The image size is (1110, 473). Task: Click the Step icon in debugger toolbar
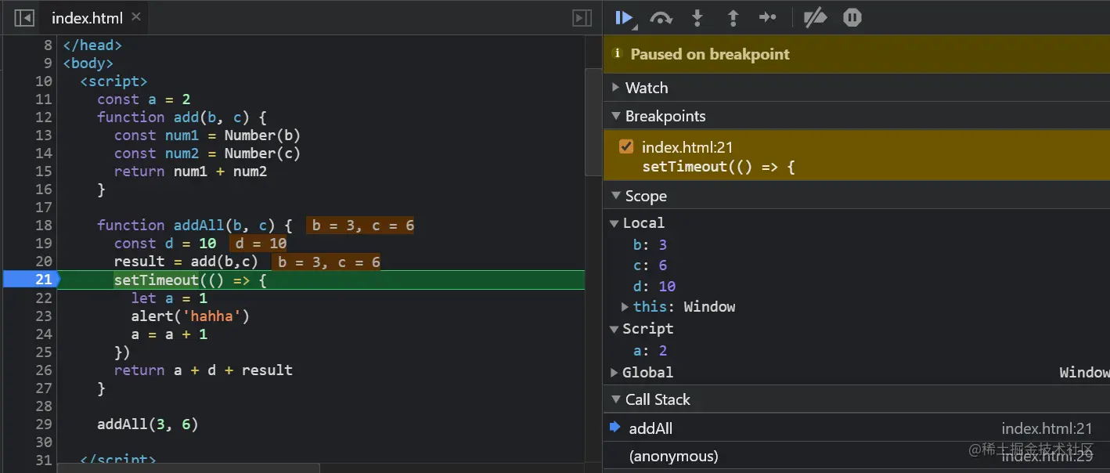click(768, 18)
